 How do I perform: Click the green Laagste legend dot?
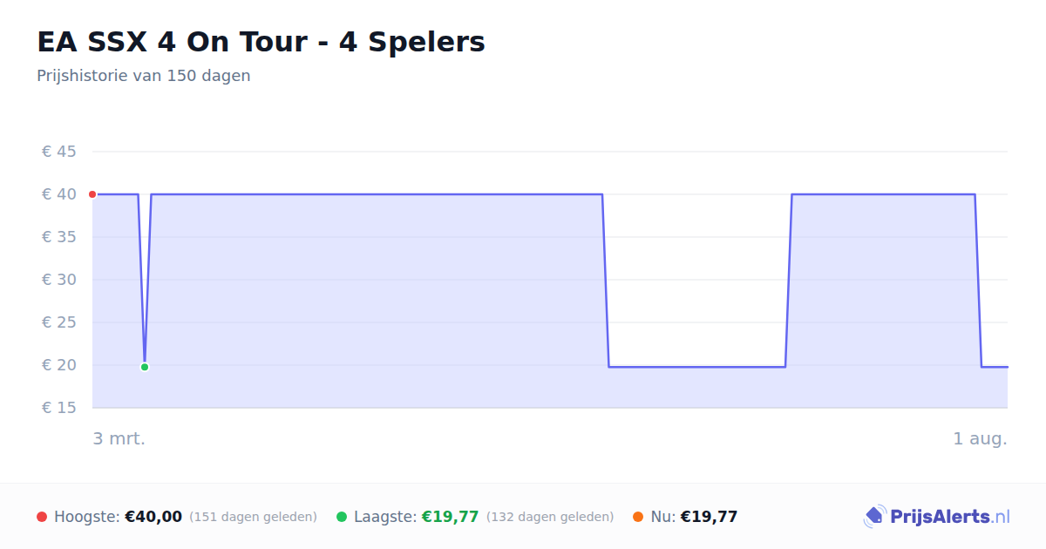342,517
